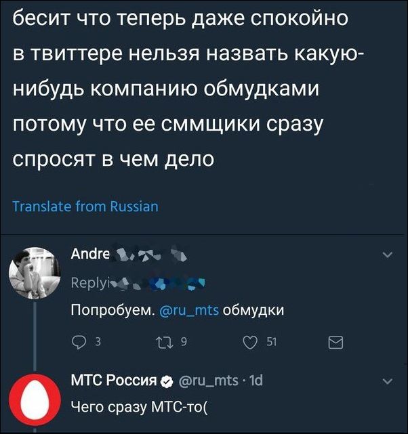The width and height of the screenshot is (408, 434).
Task: Click the blurred Replying to line
Action: 136,282
